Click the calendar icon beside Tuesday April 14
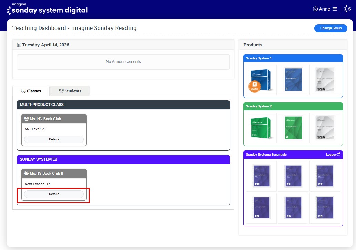The width and height of the screenshot is (356, 250). pyautogui.click(x=19, y=45)
